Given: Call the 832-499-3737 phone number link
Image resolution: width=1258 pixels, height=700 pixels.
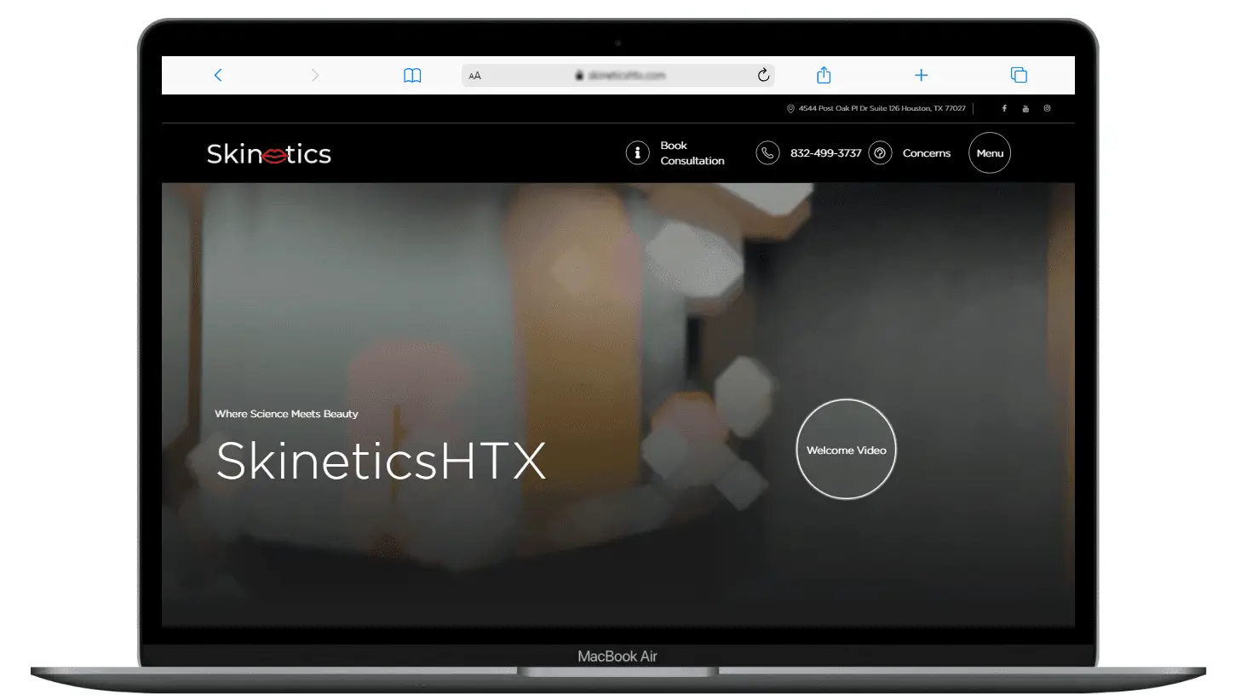Looking at the screenshot, I should 825,153.
